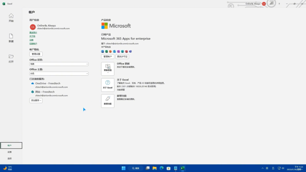Click the Excel icon on the taskbar

(182, 168)
